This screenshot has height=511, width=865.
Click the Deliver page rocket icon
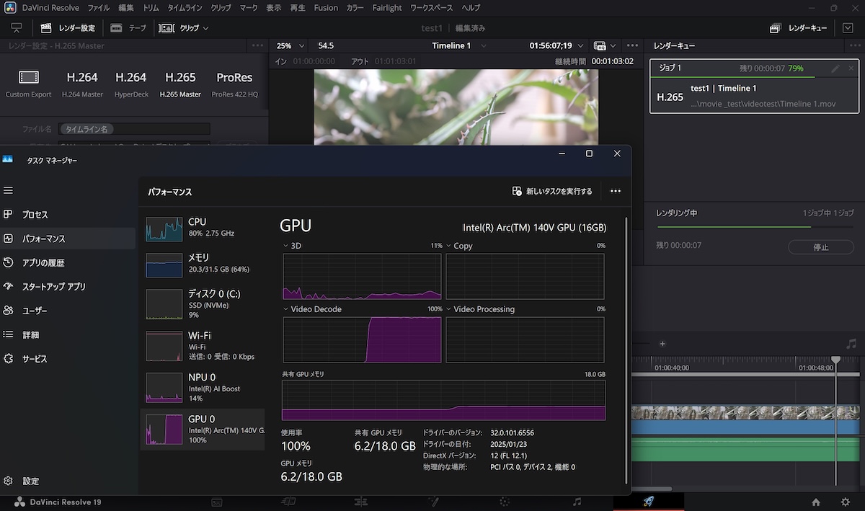coord(647,502)
